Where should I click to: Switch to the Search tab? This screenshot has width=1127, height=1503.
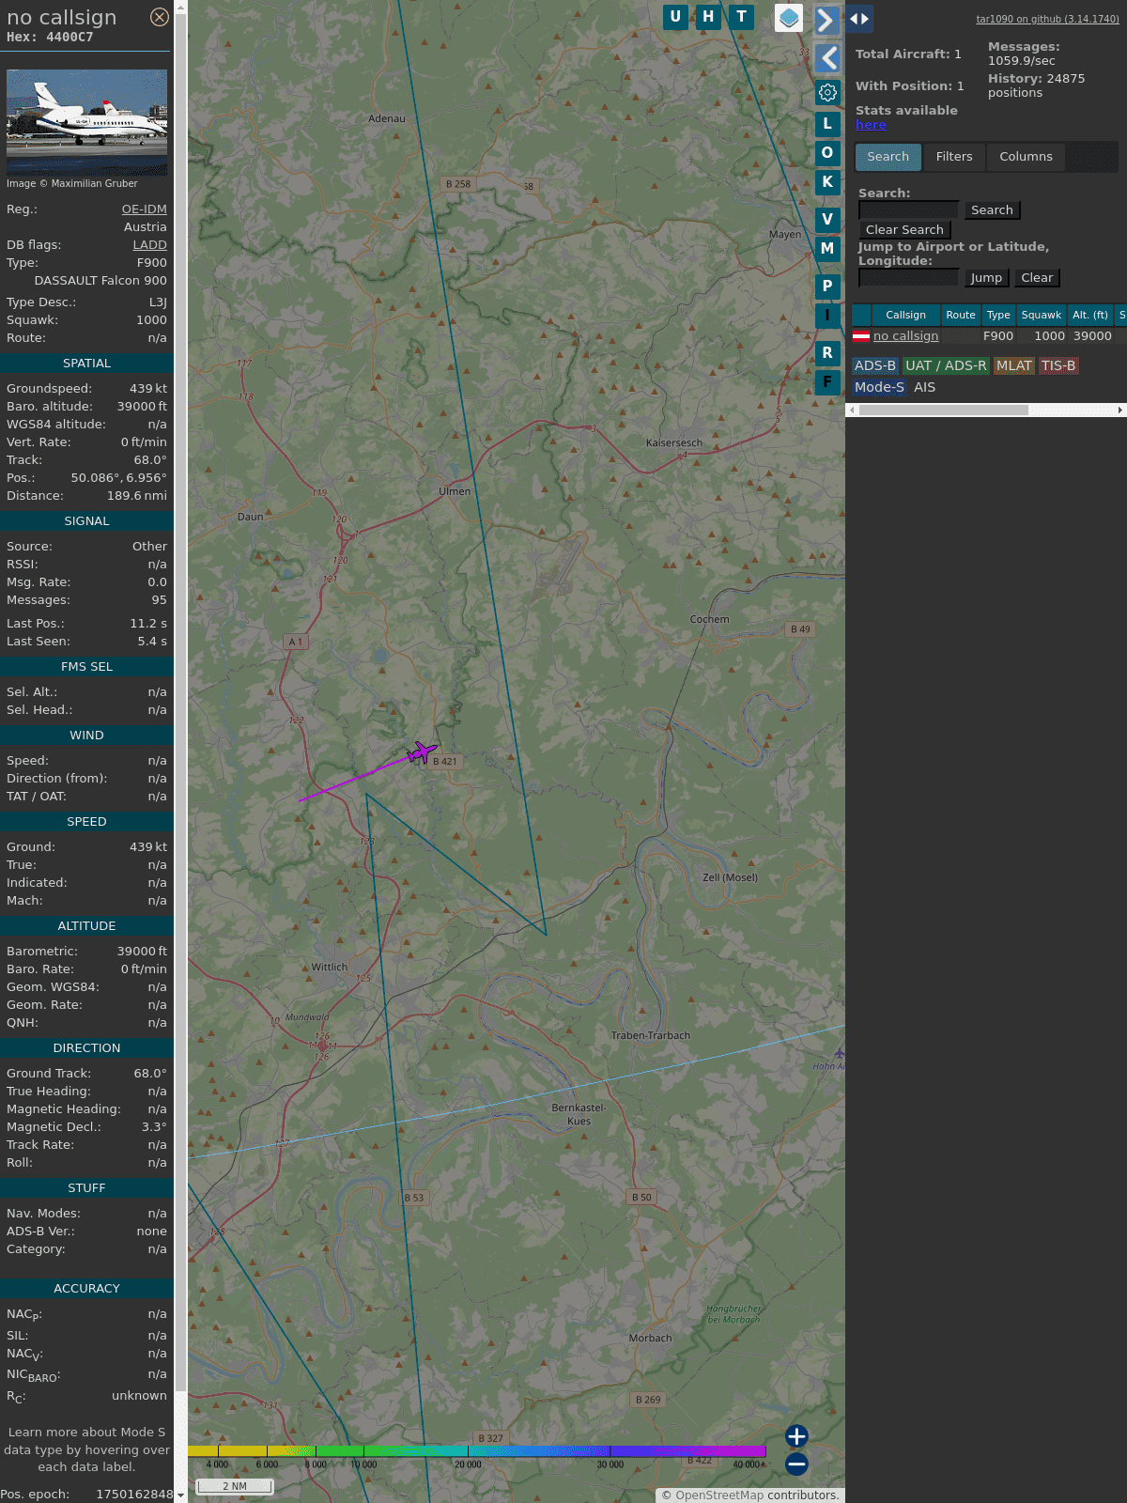(x=888, y=157)
